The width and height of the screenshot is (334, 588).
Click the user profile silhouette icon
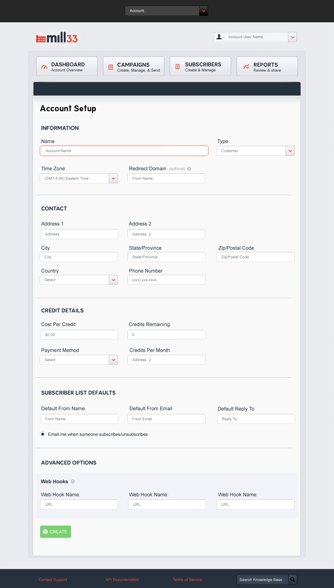219,37
